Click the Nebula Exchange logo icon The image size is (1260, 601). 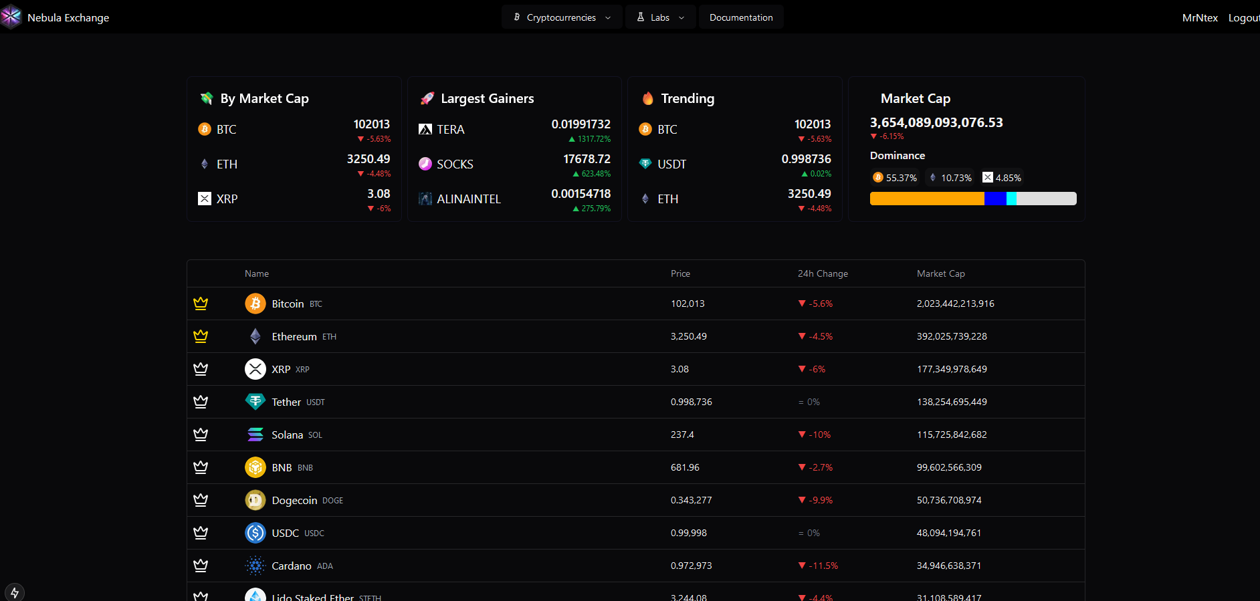[11, 17]
